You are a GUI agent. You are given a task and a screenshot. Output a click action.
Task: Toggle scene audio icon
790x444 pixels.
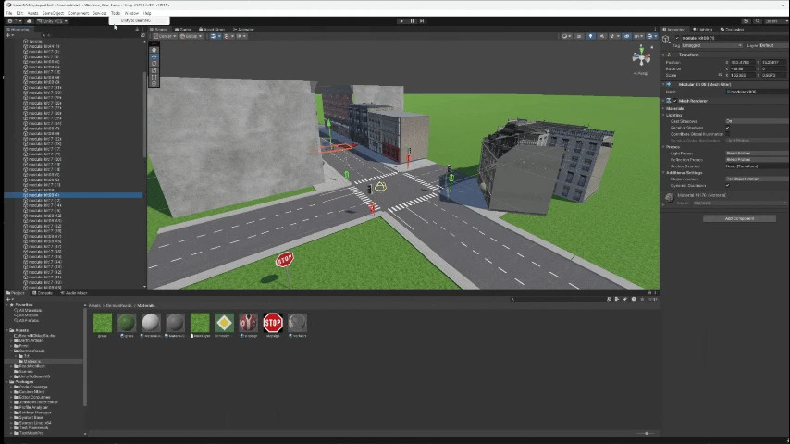click(601, 36)
